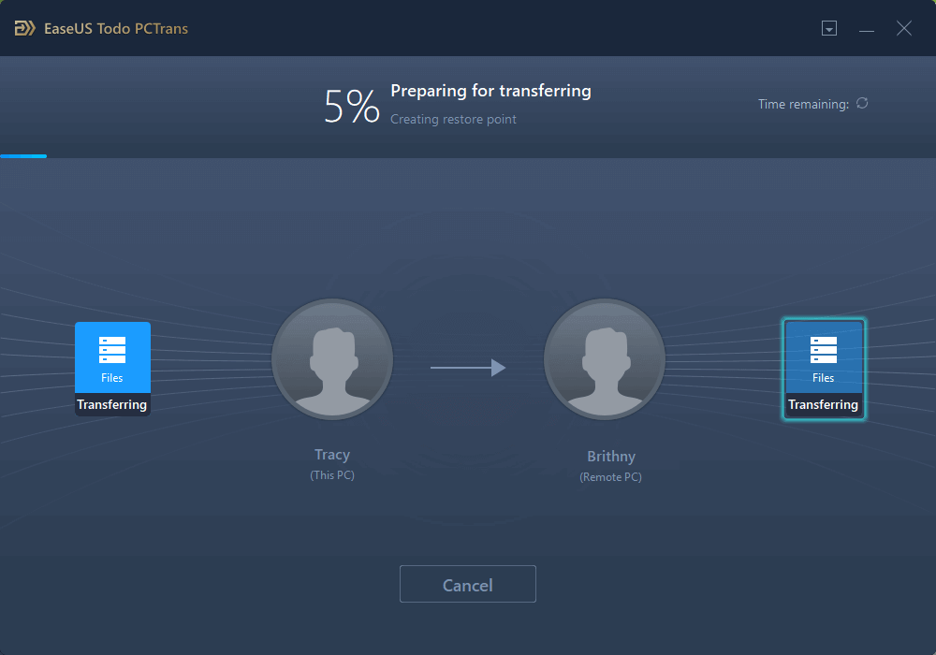Image resolution: width=936 pixels, height=655 pixels.
Task: Click the blue transfer progress bar
Action: pyautogui.click(x=23, y=156)
